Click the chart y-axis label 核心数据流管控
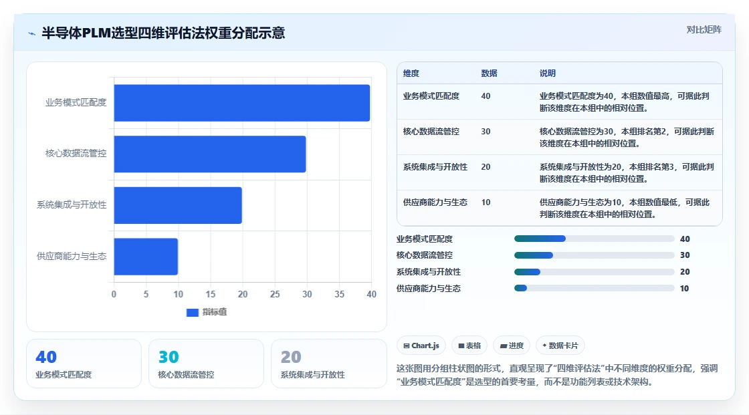The width and height of the screenshot is (749, 415). [x=76, y=153]
